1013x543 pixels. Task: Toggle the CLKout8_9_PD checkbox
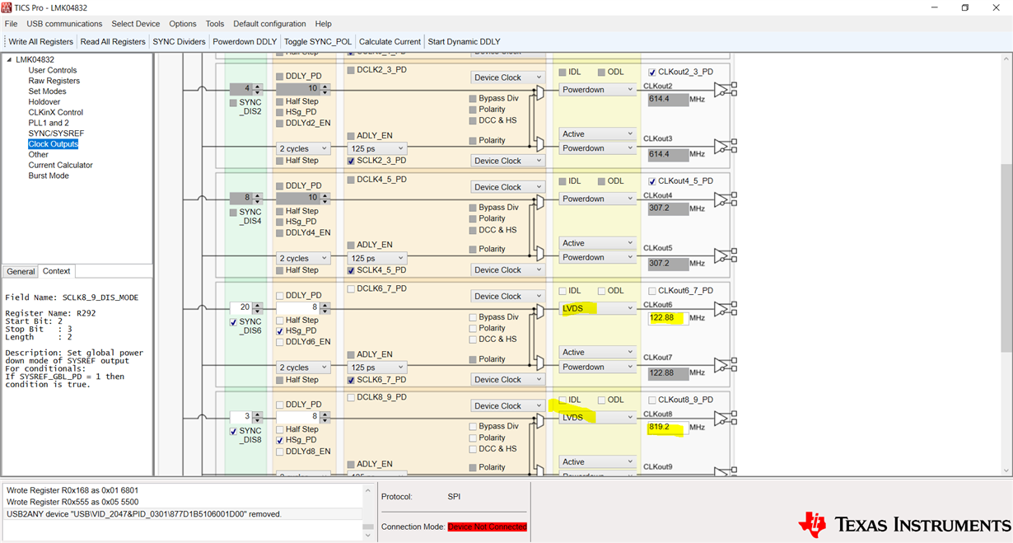(x=652, y=400)
